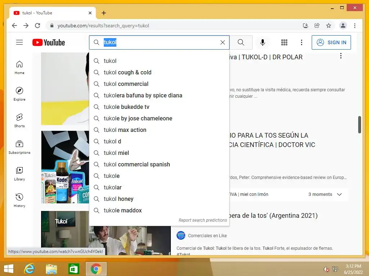Open YouTube settings three-dot menu
The image size is (369, 276).
tap(302, 42)
